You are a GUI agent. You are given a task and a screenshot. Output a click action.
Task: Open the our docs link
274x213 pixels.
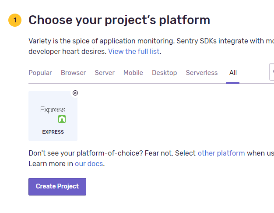coord(89,164)
